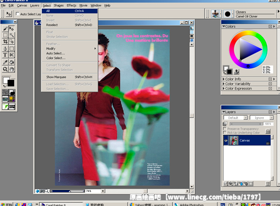Select the Selection Adjuster tool
Viewport: 280px width, 206px height.
[12, 41]
